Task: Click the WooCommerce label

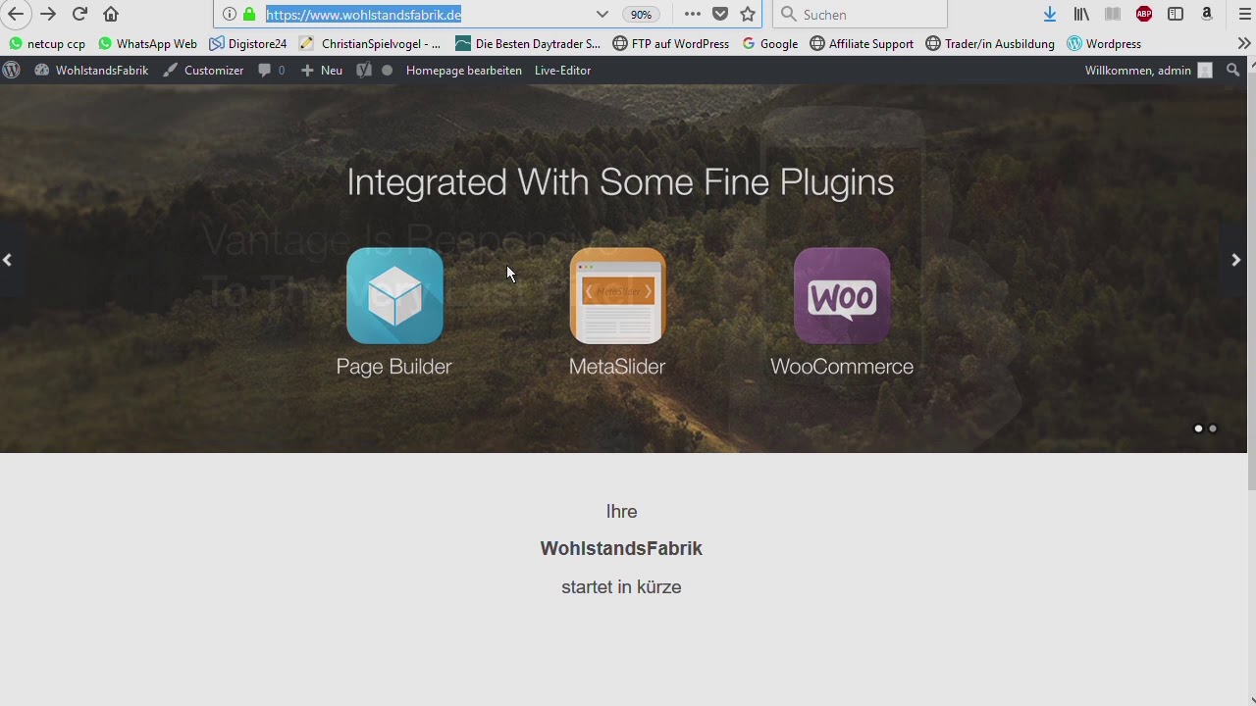Action: tap(842, 367)
